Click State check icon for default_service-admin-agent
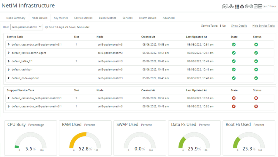This screenshot has height=157, width=278. (234, 53)
